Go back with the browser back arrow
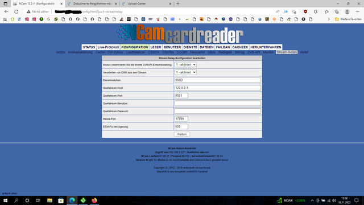This screenshot has width=364, height=205. (x=6, y=11)
